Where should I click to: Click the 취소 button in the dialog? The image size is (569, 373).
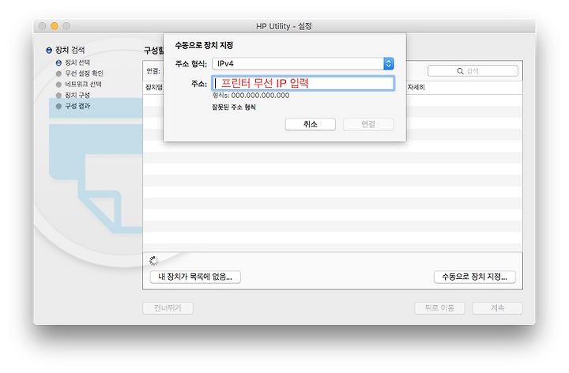[x=311, y=124]
